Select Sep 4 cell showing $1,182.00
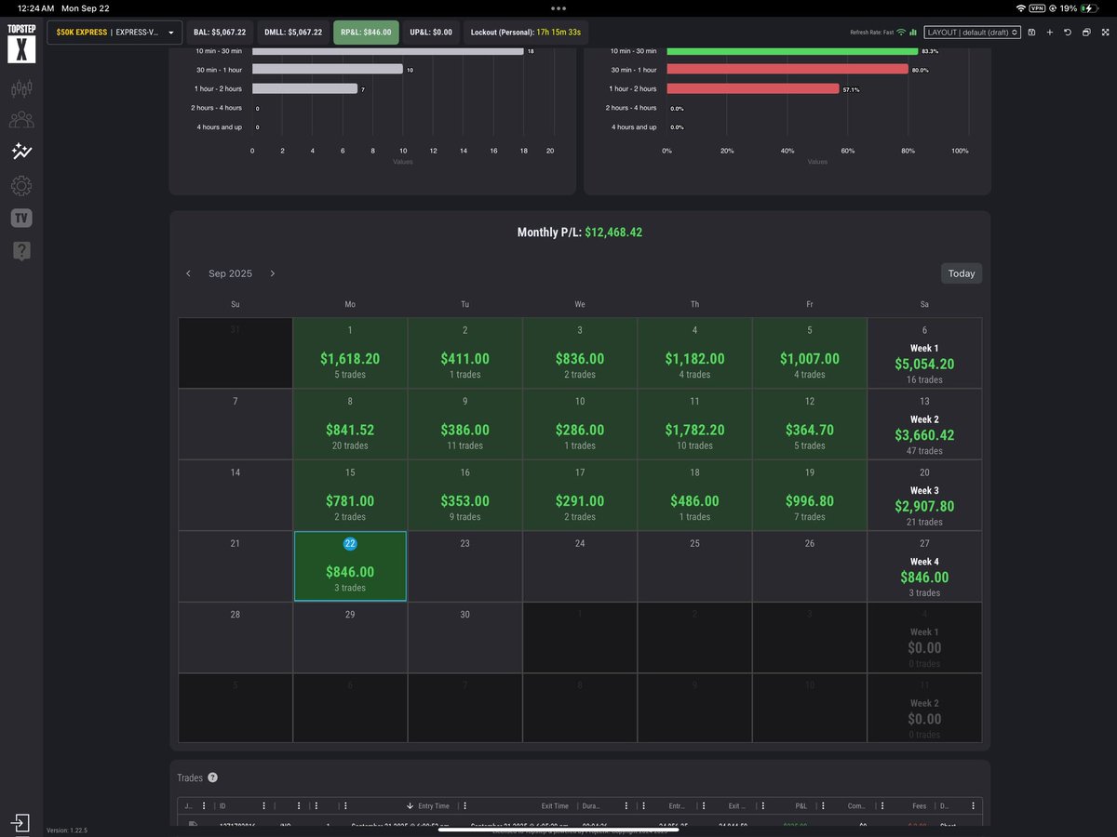This screenshot has width=1117, height=837. click(x=694, y=352)
